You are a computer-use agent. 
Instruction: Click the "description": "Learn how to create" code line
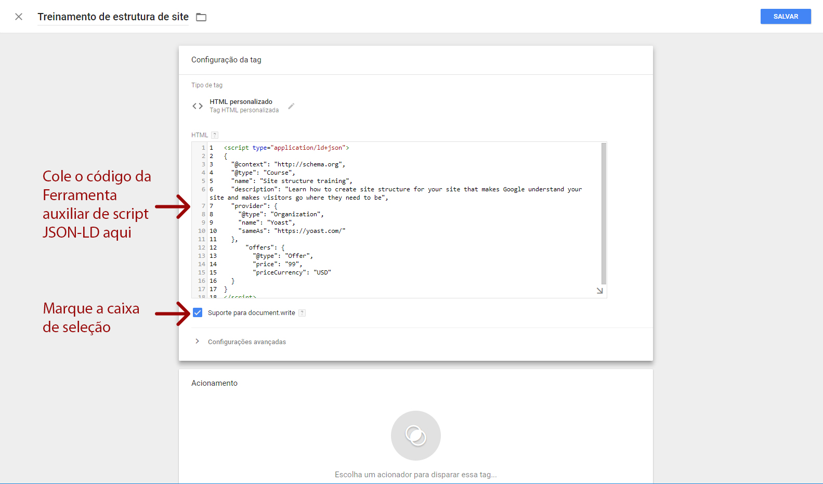[396, 193]
